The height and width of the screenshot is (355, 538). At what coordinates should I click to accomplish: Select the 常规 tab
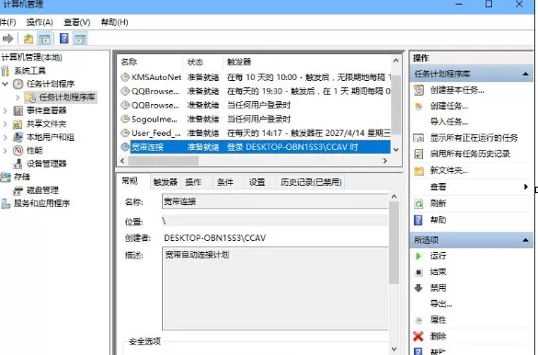click(x=130, y=181)
